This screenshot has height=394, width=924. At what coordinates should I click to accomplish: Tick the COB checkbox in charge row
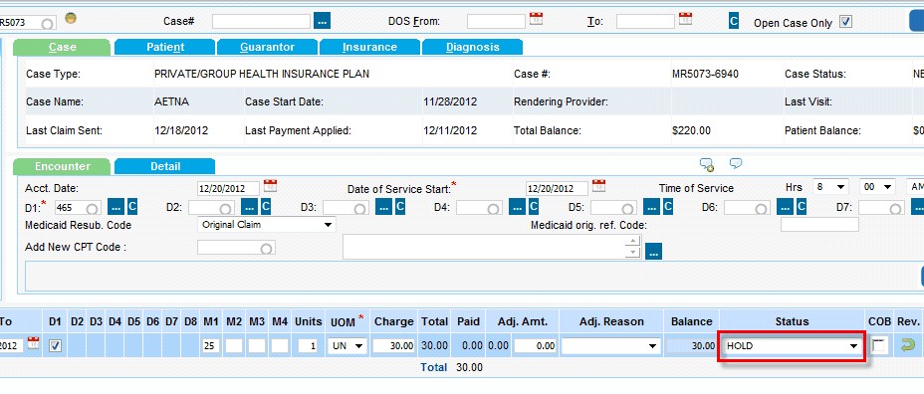click(x=879, y=345)
